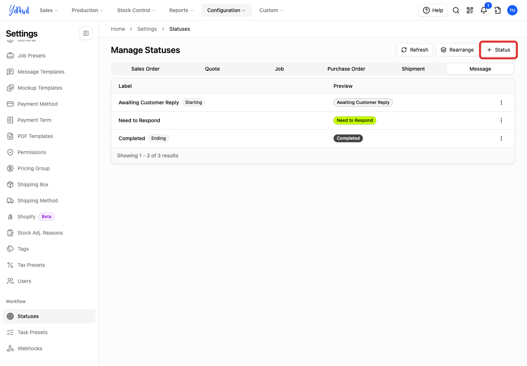Viewport: 527px width, 366px height.
Task: Open the Reports dropdown menu
Action: [181, 10]
